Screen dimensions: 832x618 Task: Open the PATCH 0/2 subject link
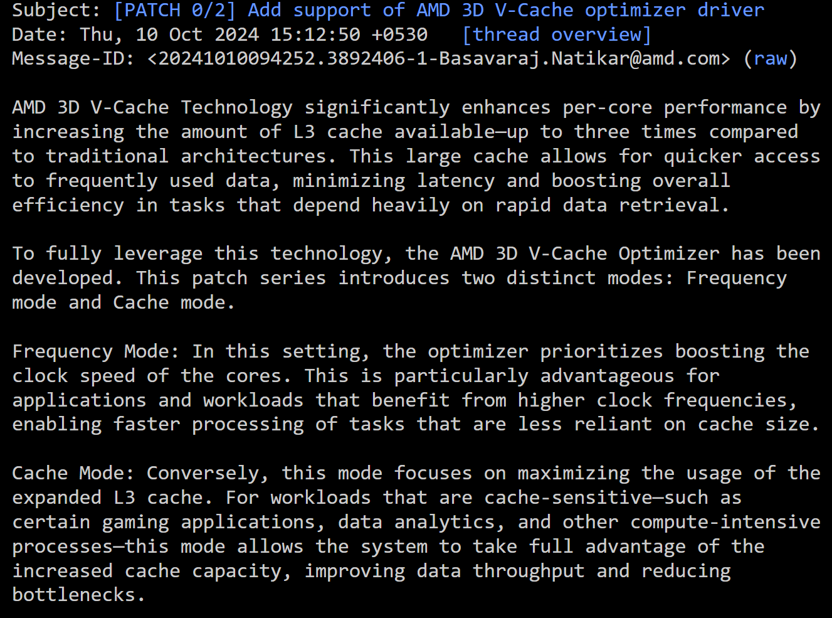[x=439, y=10]
